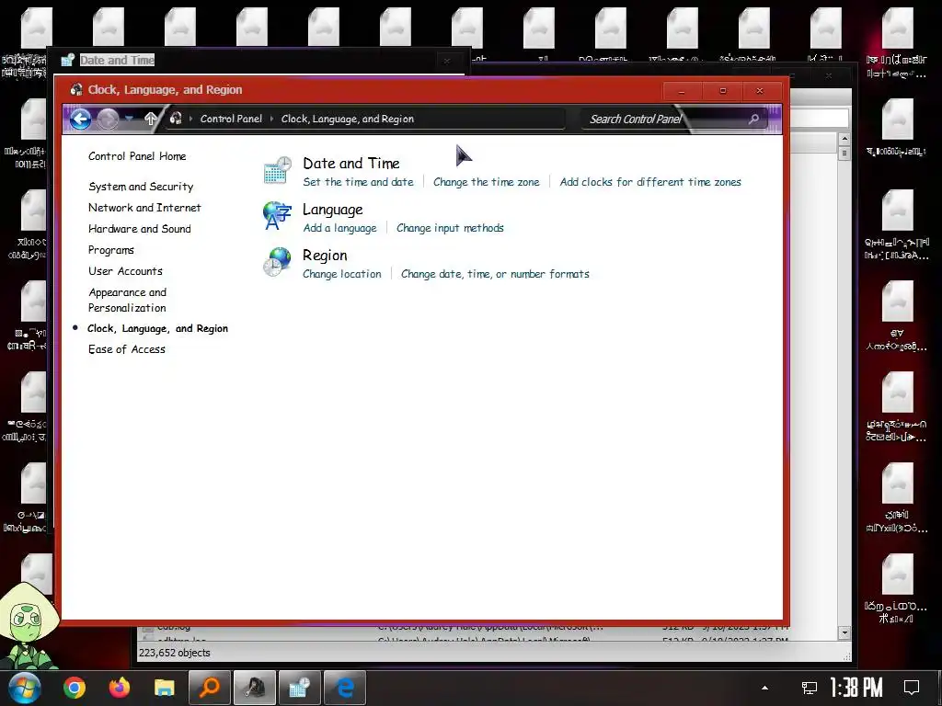Select Clock, Language, and Region breadcrumb
Image resolution: width=942 pixels, height=706 pixels.
click(347, 119)
